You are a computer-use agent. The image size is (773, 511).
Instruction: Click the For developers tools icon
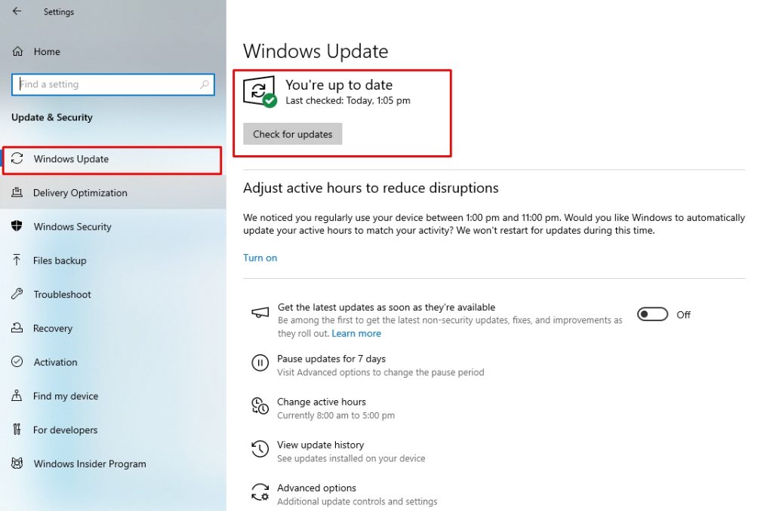click(x=17, y=430)
